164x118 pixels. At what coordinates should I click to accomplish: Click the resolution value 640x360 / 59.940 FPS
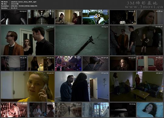[24, 6]
